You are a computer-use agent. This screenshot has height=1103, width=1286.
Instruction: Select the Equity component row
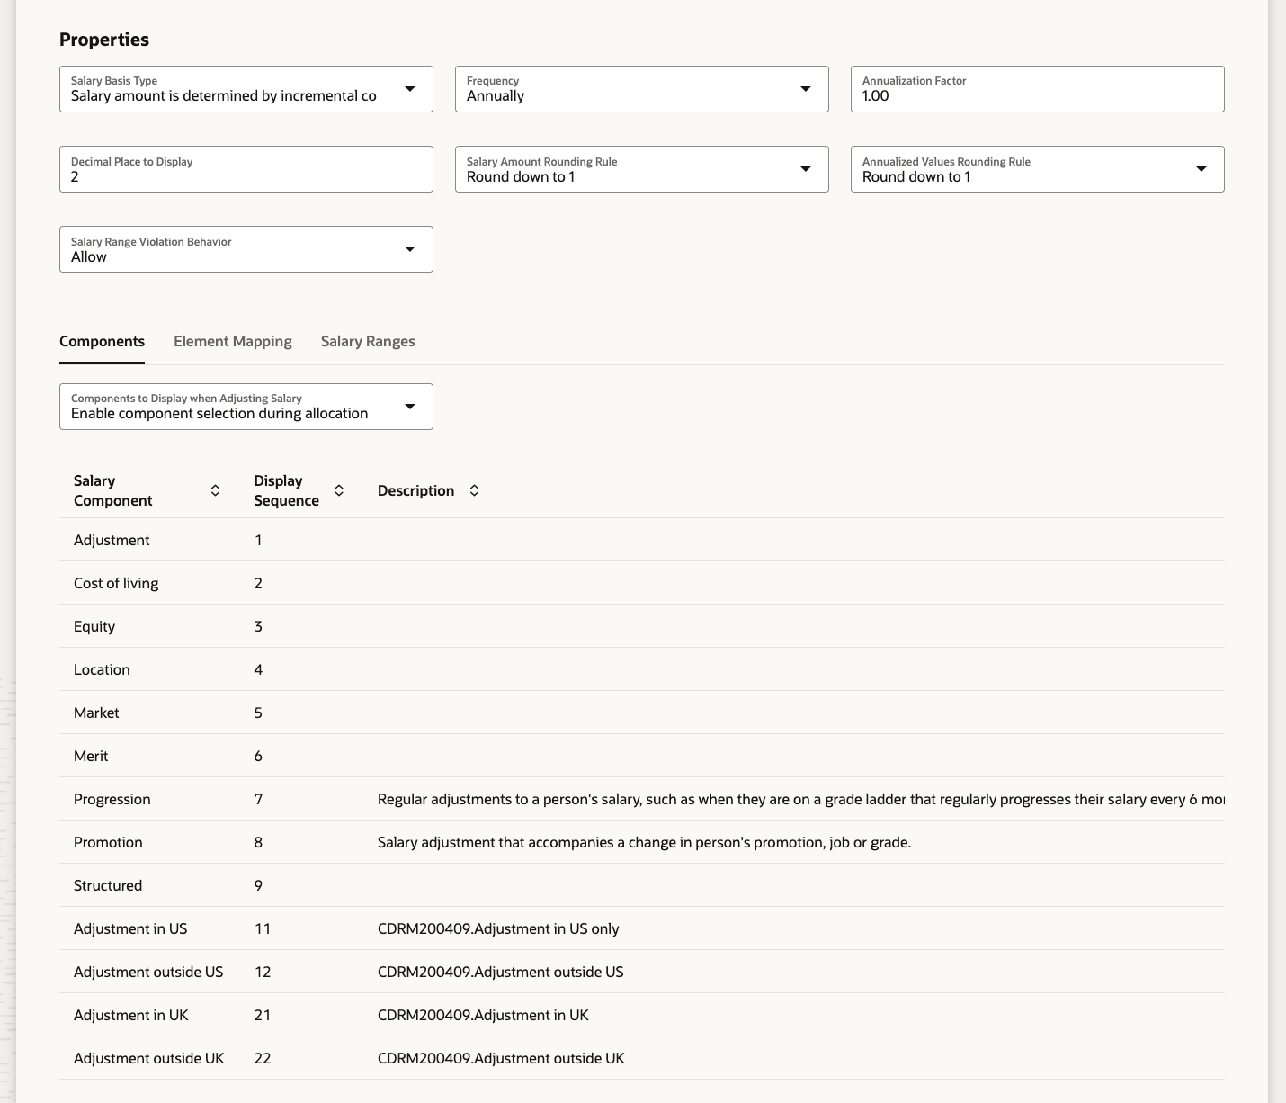642,626
